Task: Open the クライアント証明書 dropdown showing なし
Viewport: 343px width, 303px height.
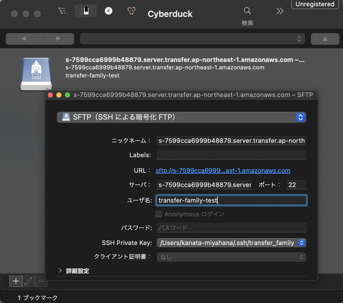Action: 231,257
